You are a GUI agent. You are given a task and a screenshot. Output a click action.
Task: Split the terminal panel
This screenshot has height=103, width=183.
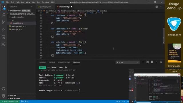(x=148, y=62)
